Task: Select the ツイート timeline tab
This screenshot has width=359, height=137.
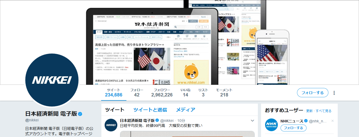Action: click(x=115, y=110)
